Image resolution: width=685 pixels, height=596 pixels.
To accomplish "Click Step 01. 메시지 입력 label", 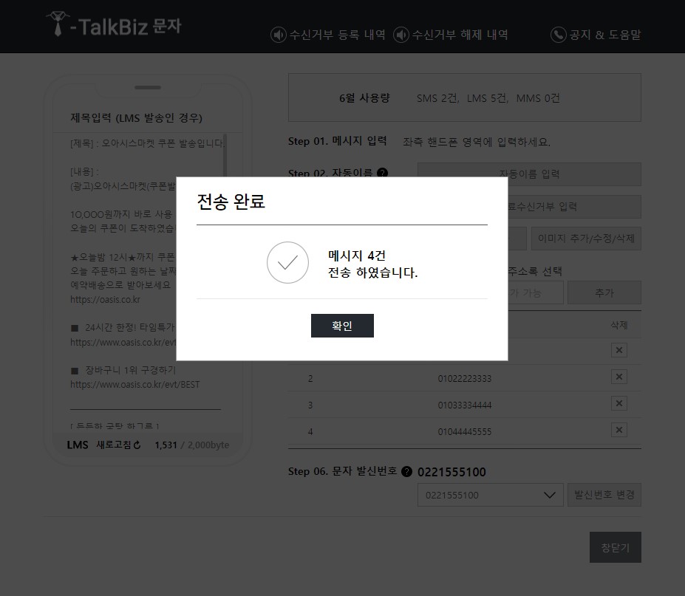I will click(x=337, y=141).
